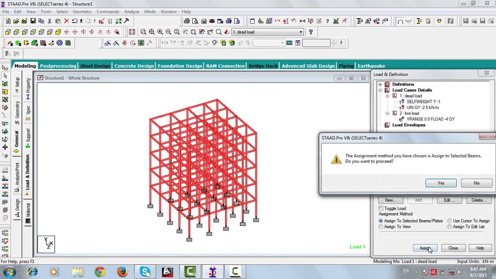Viewport: 496px width, 279px height.
Task: Click the Assign button
Action: click(425, 248)
